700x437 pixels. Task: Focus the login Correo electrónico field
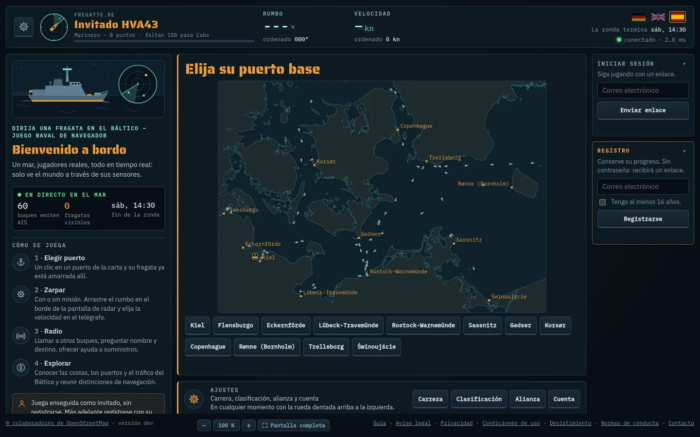(643, 90)
